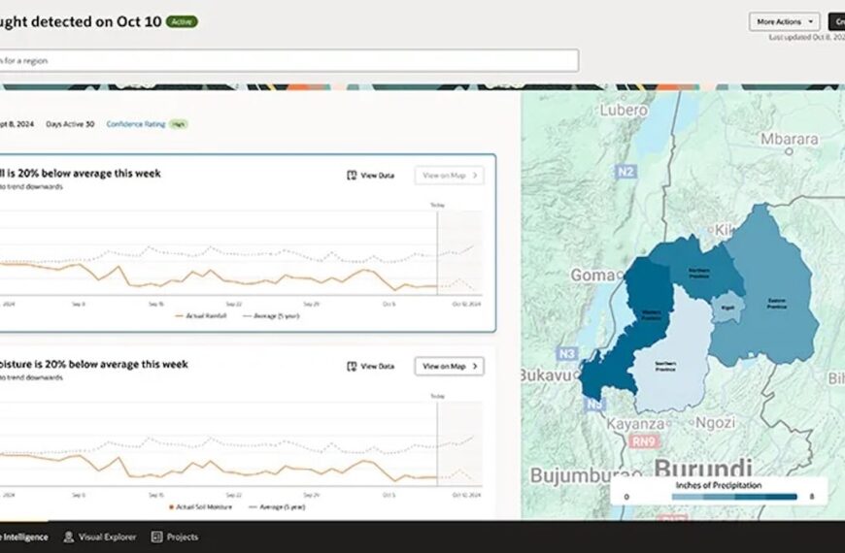This screenshot has width=845, height=553.
Task: Switch to the Projects tab
Action: coord(182,537)
